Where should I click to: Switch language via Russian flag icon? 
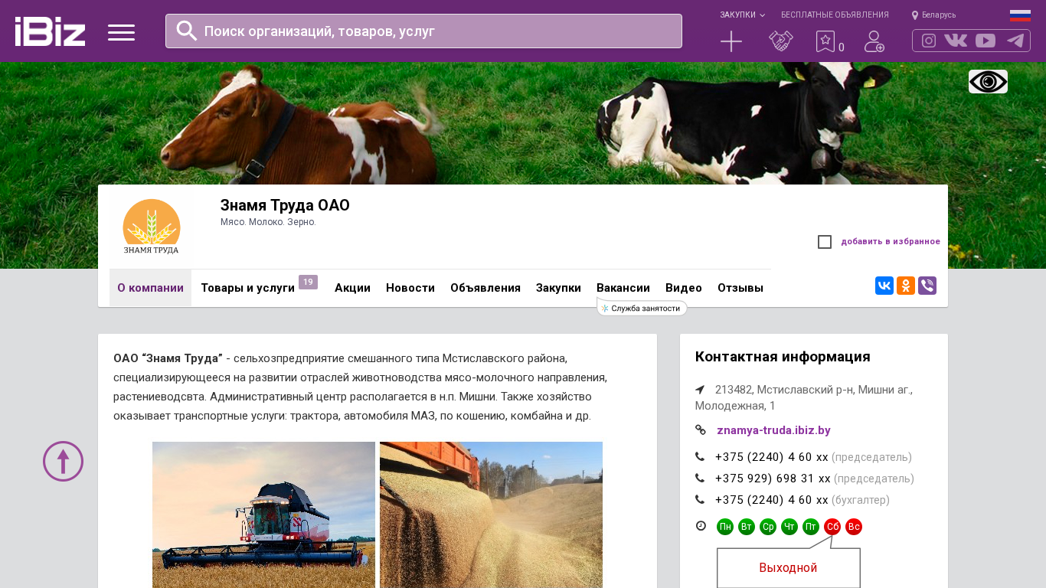click(x=1020, y=15)
